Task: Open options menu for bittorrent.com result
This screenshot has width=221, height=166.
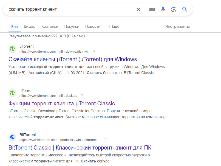Action: (x=105, y=140)
